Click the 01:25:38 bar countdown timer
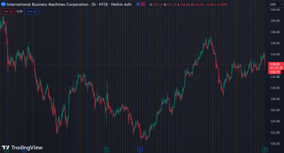This screenshot has height=153, width=284. click(x=276, y=68)
